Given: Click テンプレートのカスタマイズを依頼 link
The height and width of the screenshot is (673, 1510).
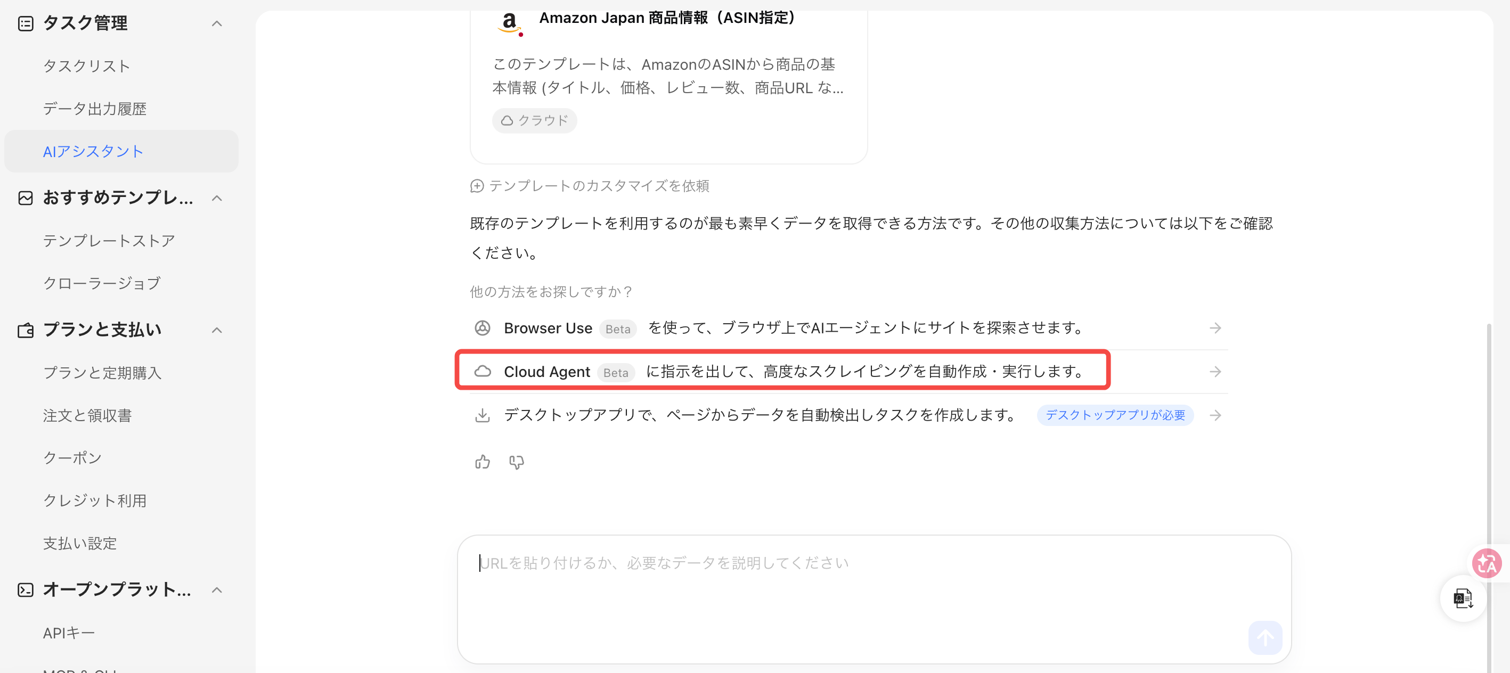Looking at the screenshot, I should click(x=590, y=186).
